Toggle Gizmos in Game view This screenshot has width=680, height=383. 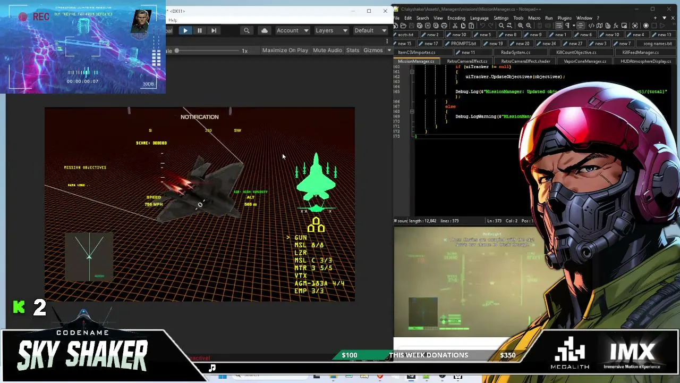pos(373,51)
